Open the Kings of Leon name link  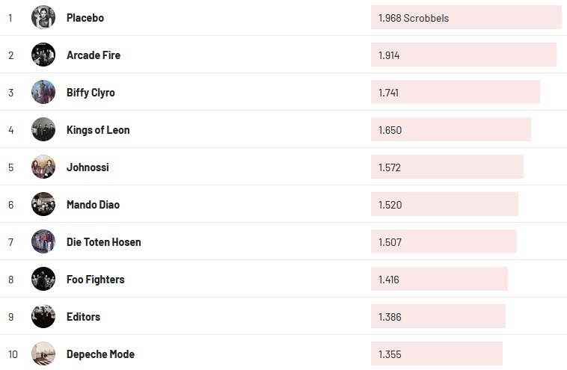[x=98, y=129]
